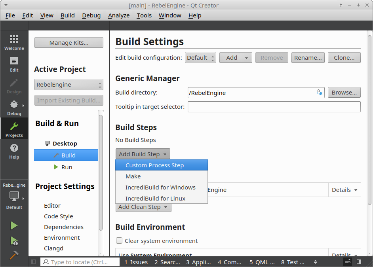Click main Build Settings vertical scrollbar
The width and height of the screenshot is (373, 267).
369,120
